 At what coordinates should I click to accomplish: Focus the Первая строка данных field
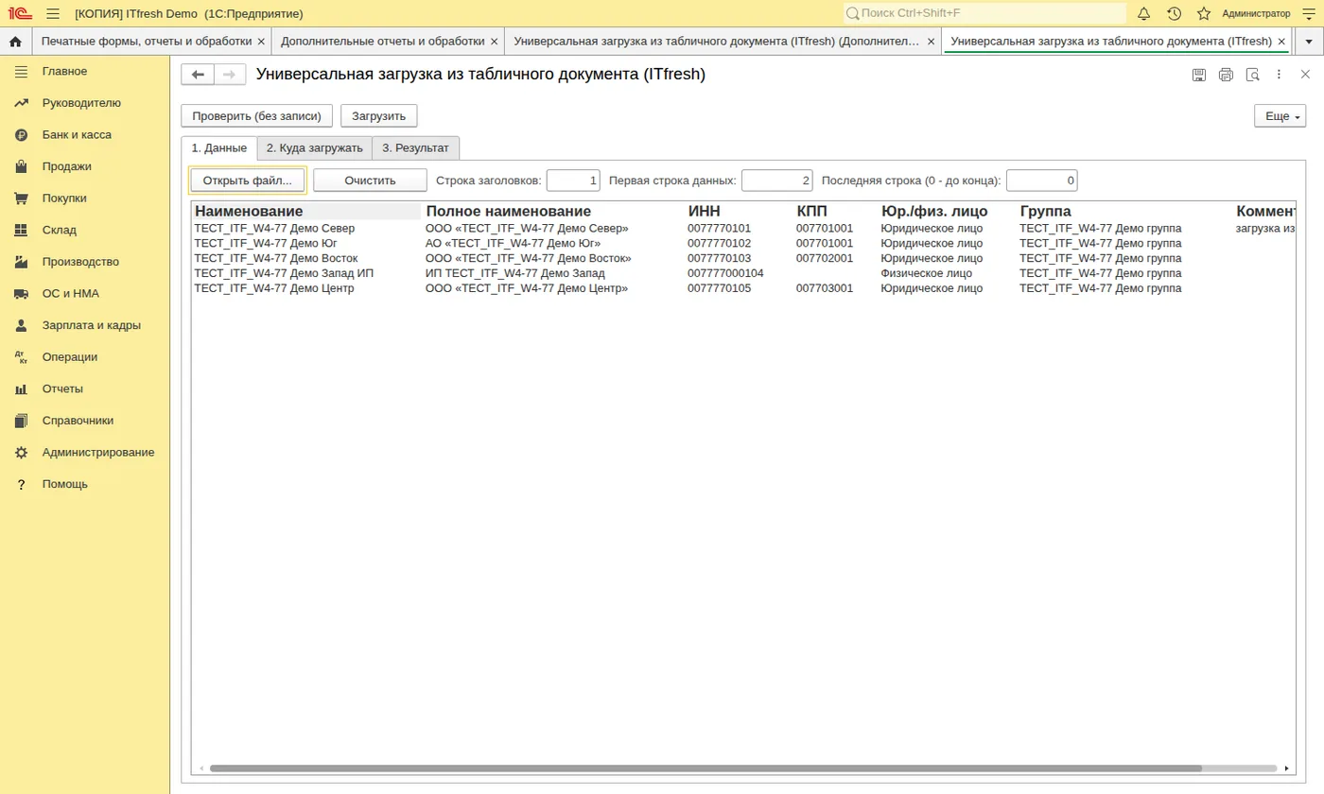[x=777, y=181]
